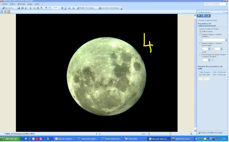Click the 'Tapez une question' help field
Viewport: 229px width, 142px height.
215,4
